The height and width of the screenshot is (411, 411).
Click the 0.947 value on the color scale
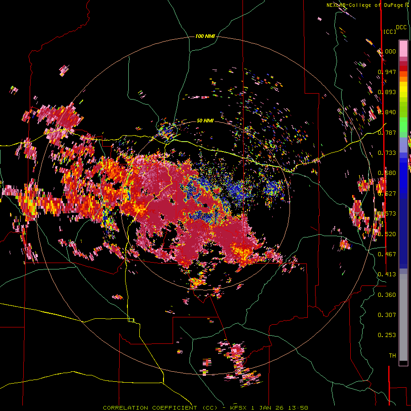pos(387,72)
